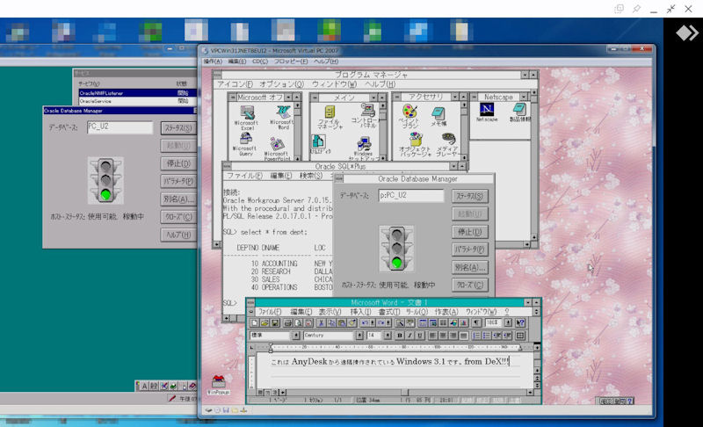
Task: Click the Paste icon in Word toolbar
Action: tap(342, 322)
